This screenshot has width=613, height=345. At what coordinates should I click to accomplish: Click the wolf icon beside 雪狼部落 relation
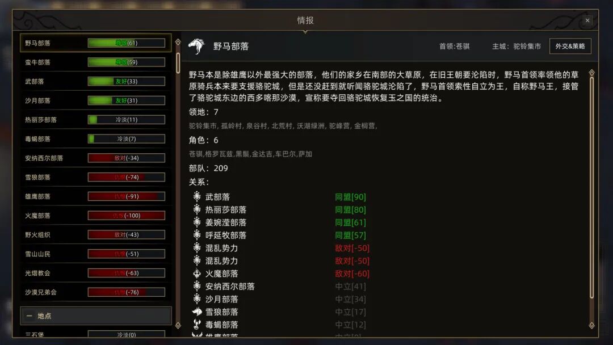point(197,312)
